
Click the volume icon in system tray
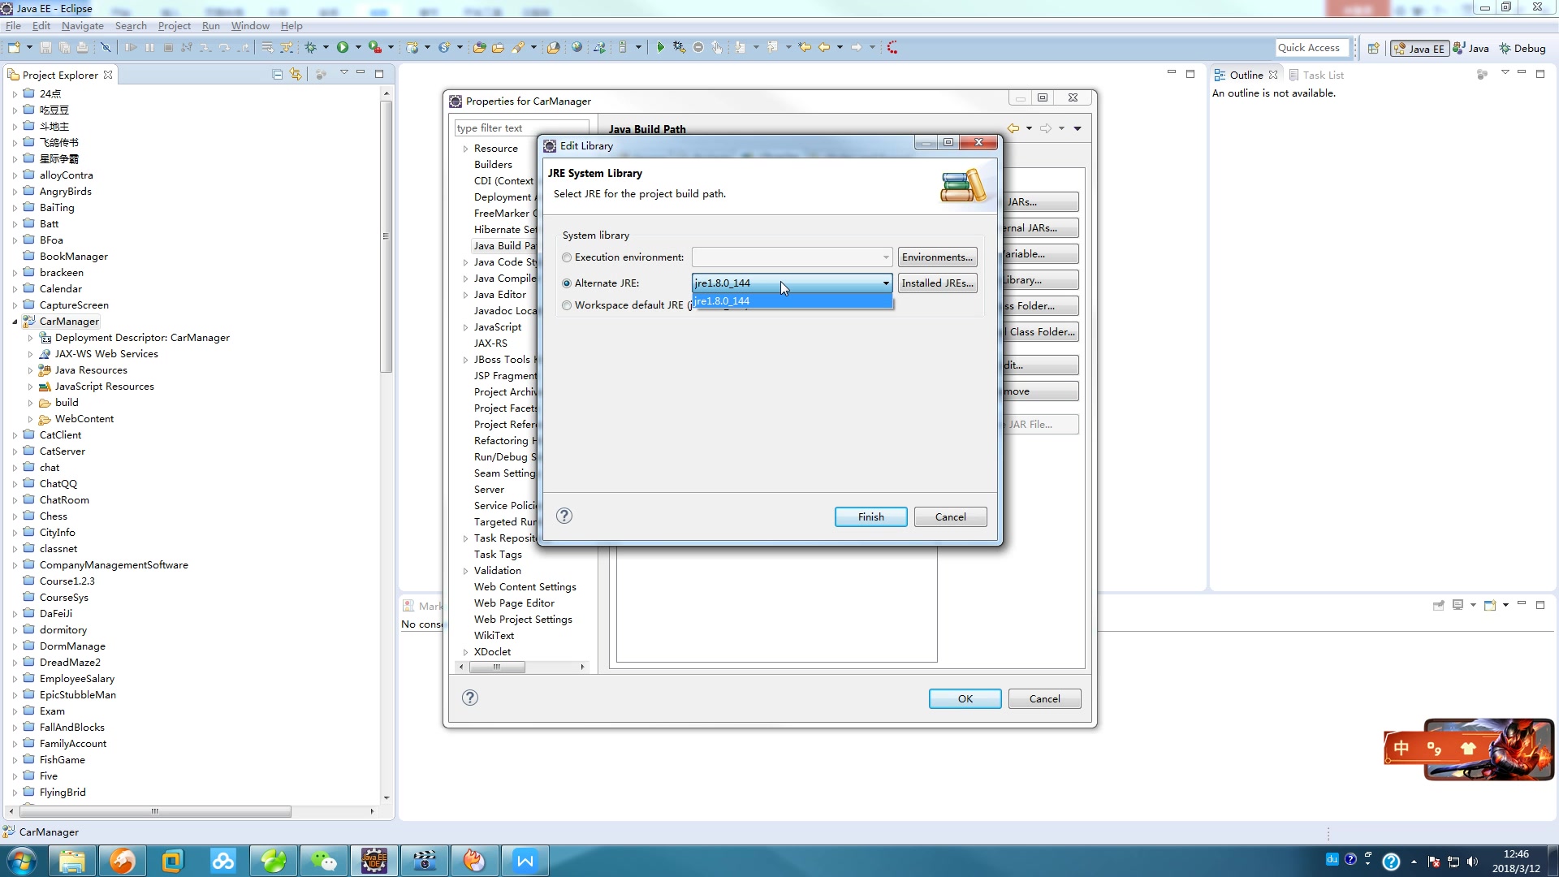click(1472, 862)
